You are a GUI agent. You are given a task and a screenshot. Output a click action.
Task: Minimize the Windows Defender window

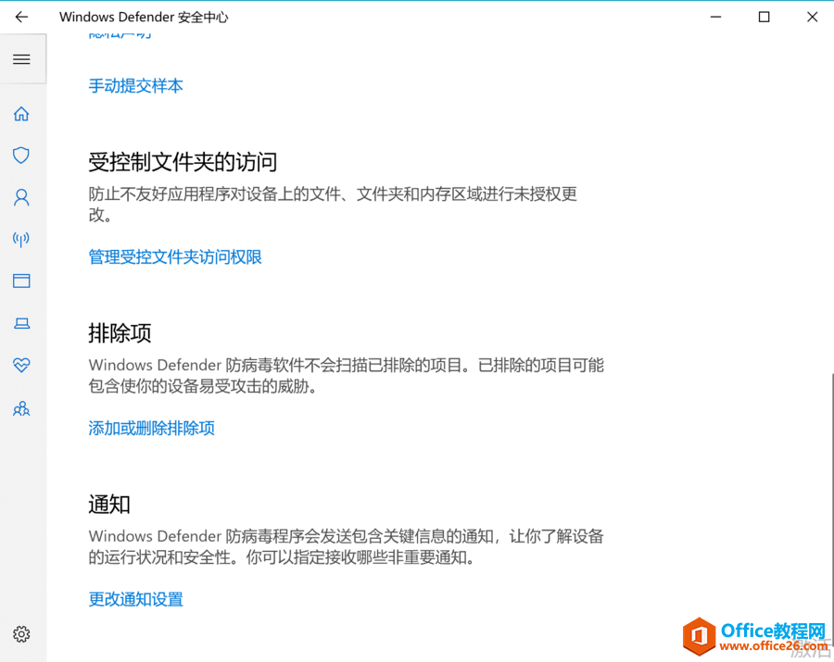[x=716, y=17]
